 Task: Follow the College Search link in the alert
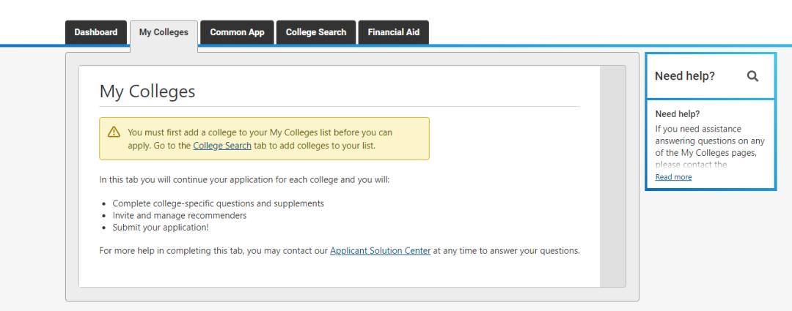(x=222, y=146)
